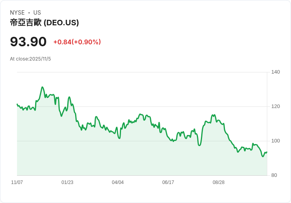
Task: Click the 04/04 date axis label
Action: point(118,182)
